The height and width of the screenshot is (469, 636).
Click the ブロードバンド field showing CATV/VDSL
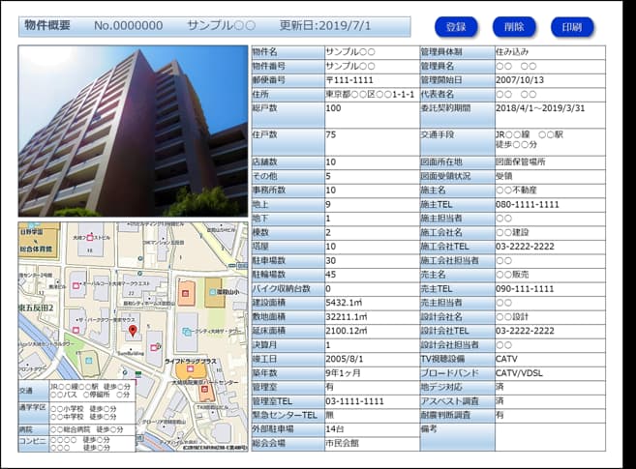click(548, 372)
